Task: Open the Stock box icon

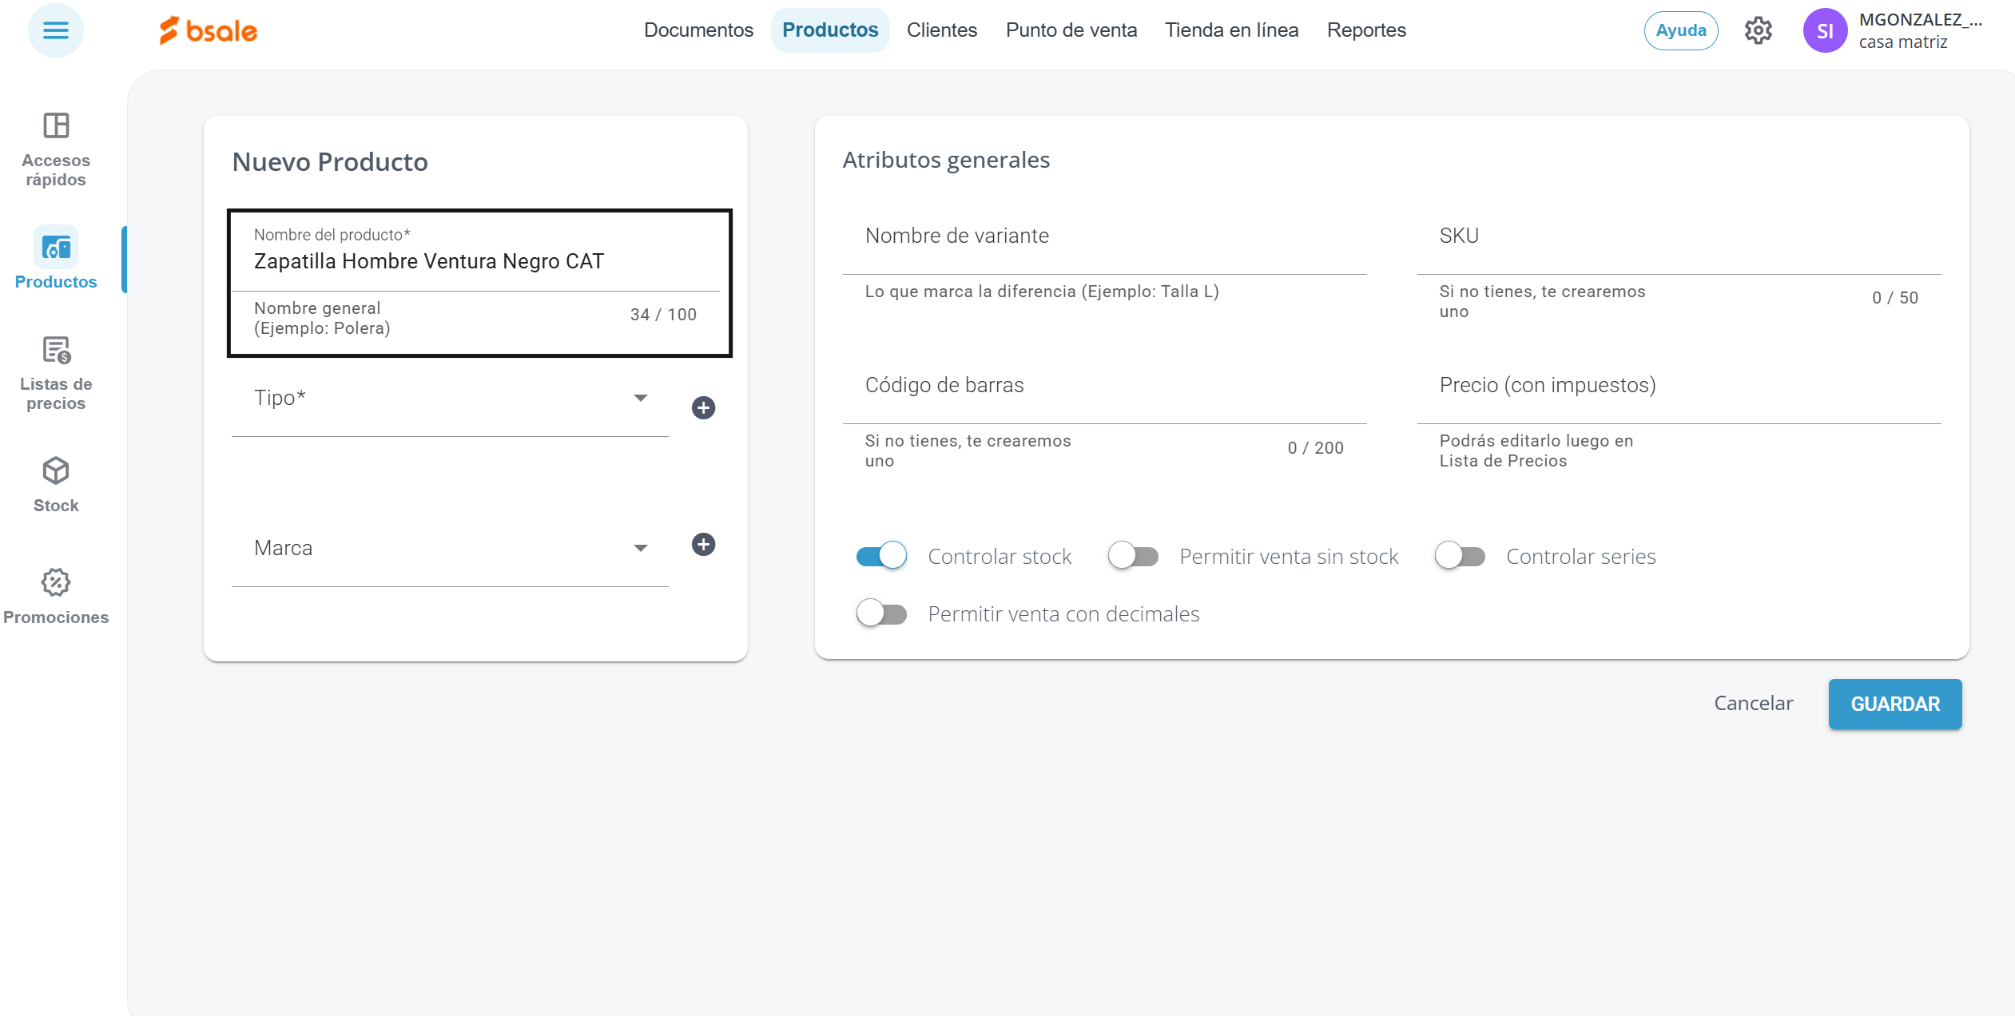Action: [56, 471]
